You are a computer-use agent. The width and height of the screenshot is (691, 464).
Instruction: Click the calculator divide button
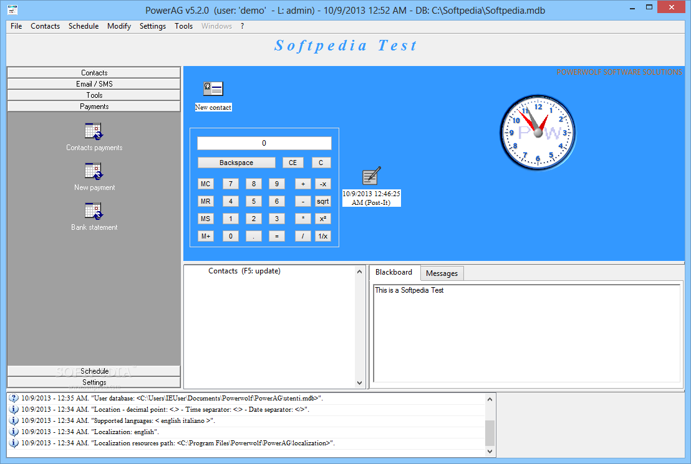point(302,236)
